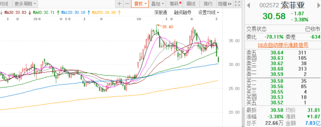Open the DK点自动提示涨跌信号 link
321x127 pixels.
click(x=283, y=45)
